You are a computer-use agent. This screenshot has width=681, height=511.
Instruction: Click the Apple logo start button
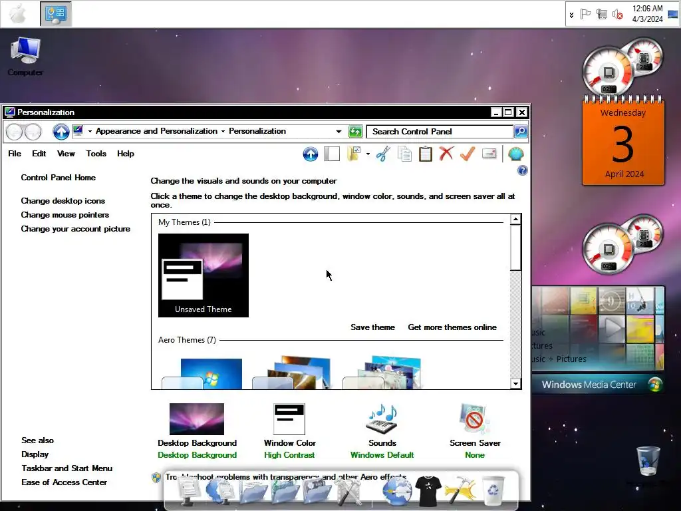click(18, 14)
